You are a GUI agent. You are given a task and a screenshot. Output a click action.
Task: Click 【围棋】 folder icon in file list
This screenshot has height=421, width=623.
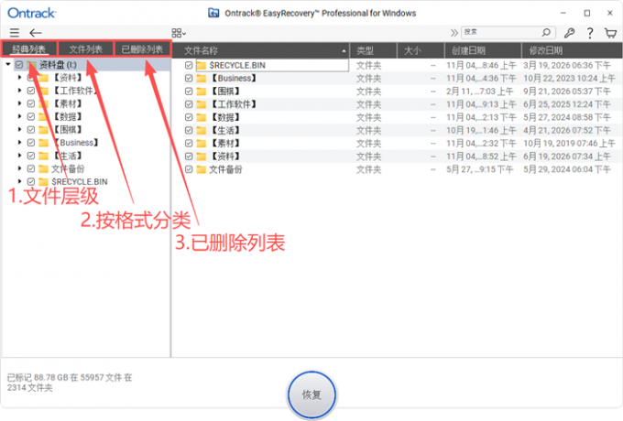[202, 92]
